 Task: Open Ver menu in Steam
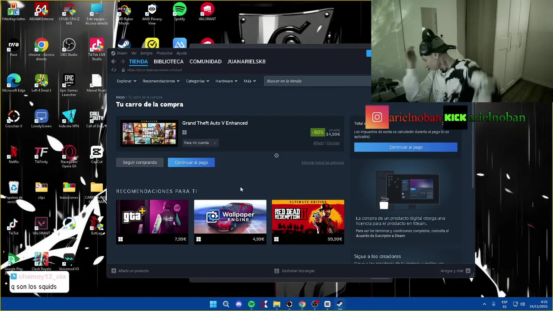pyautogui.click(x=134, y=53)
